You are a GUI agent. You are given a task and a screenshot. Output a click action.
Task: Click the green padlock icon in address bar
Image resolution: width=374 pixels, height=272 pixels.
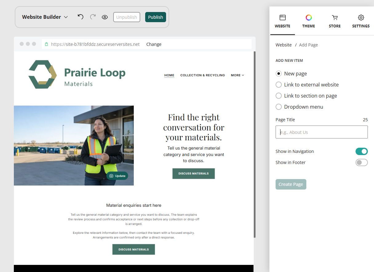point(46,44)
